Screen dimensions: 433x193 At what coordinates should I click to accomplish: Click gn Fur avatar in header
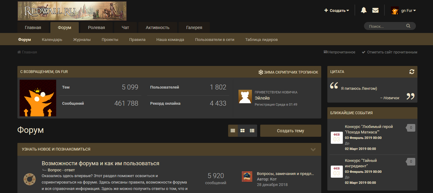[x=395, y=10]
